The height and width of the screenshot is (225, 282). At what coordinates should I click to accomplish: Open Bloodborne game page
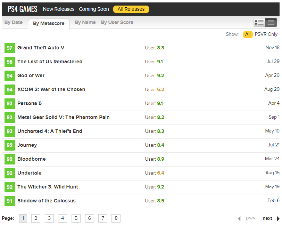click(32, 159)
